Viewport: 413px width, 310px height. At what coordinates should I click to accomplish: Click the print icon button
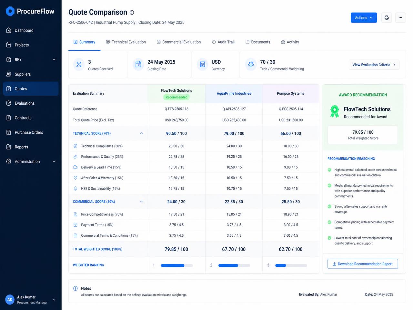coord(387,18)
